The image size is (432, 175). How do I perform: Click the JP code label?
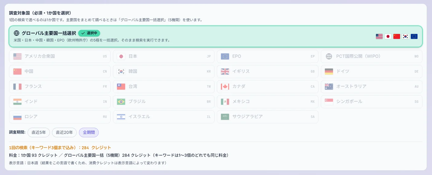click(x=209, y=56)
